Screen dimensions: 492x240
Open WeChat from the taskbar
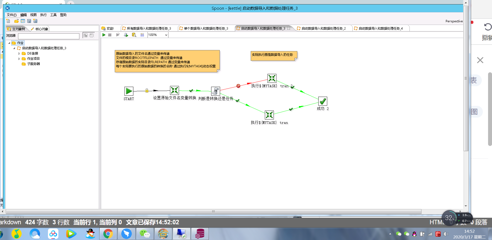(x=145, y=233)
